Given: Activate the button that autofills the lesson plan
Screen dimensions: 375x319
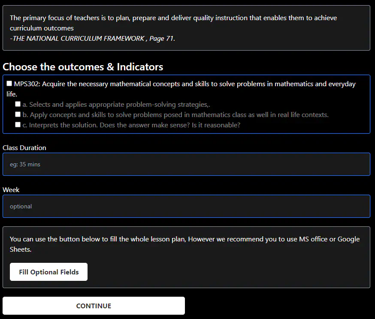Looking at the screenshot, I should tap(48, 272).
